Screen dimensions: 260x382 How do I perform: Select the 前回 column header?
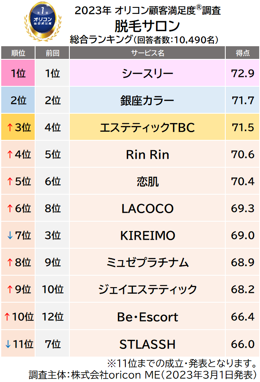coord(52,53)
